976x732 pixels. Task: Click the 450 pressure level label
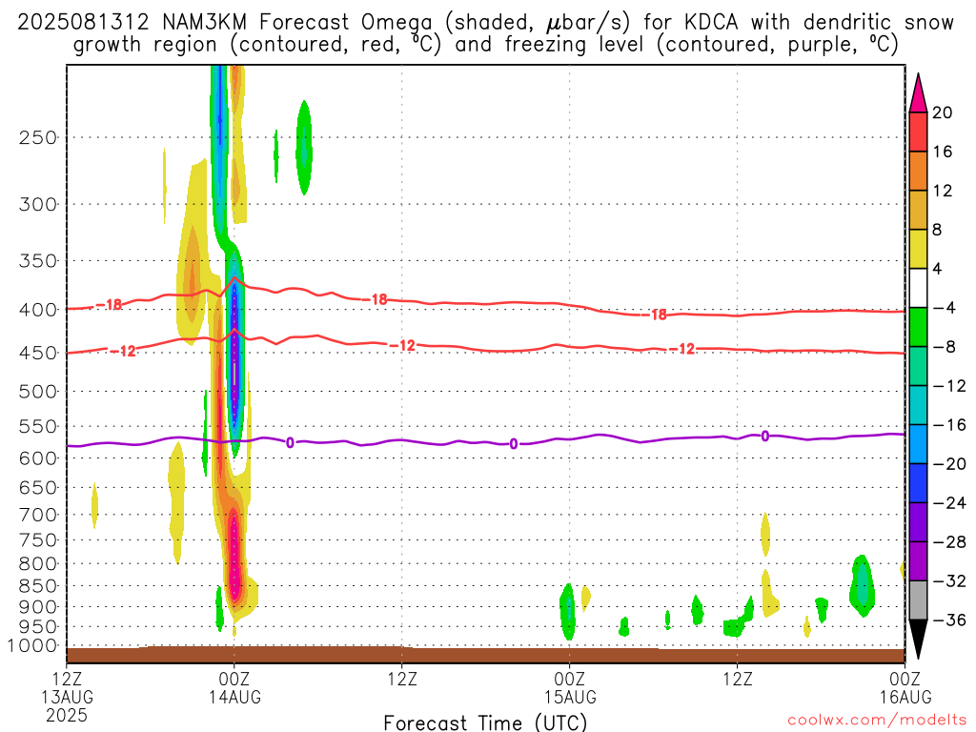38,353
